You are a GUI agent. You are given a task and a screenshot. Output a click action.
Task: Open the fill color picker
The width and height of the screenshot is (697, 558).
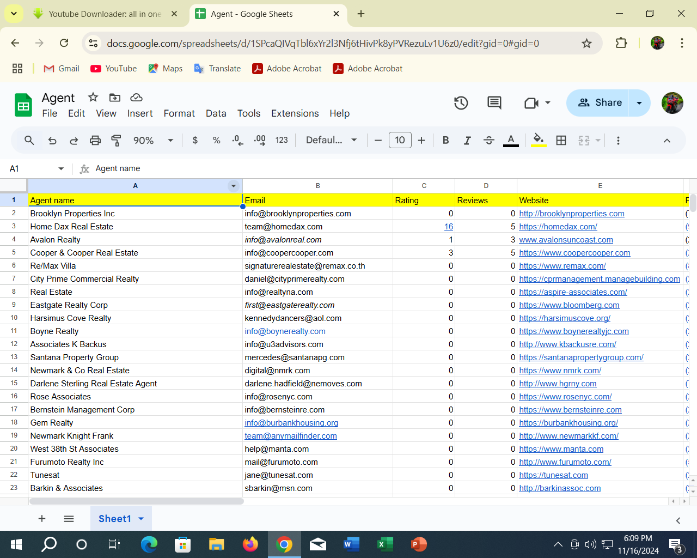[538, 141]
